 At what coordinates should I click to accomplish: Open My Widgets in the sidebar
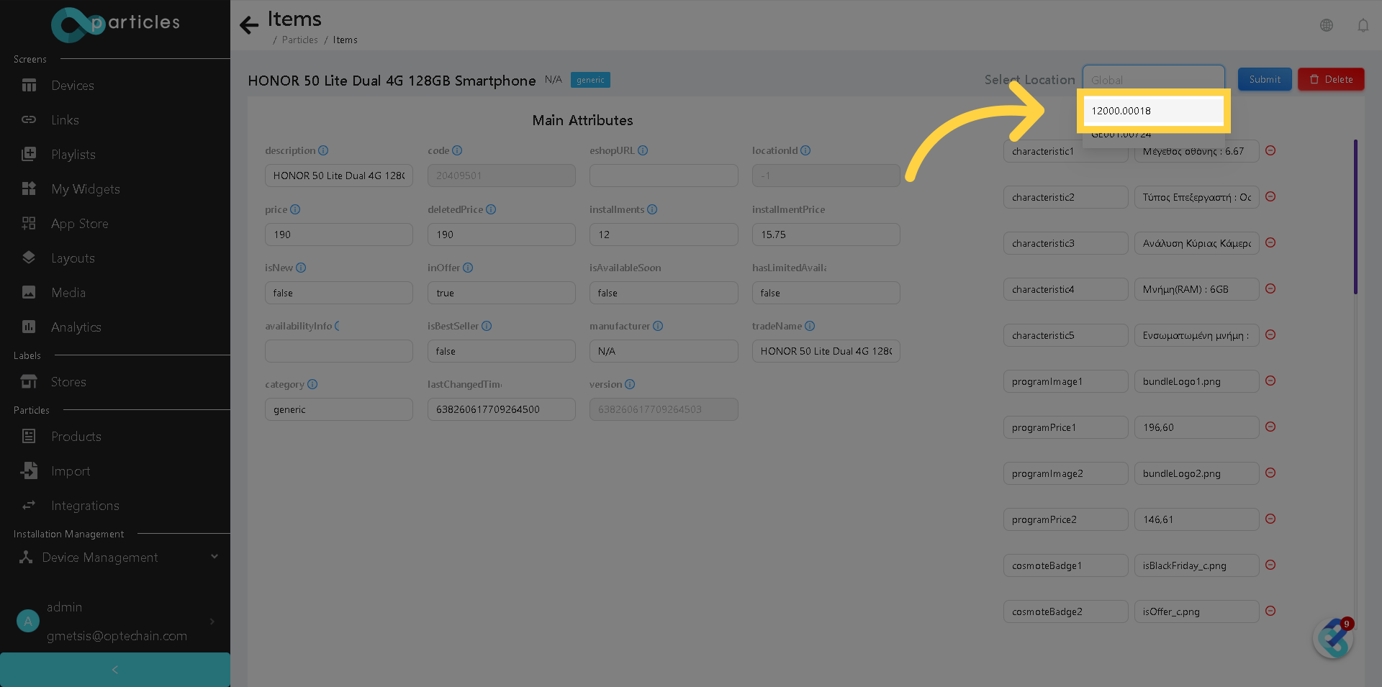[85, 189]
